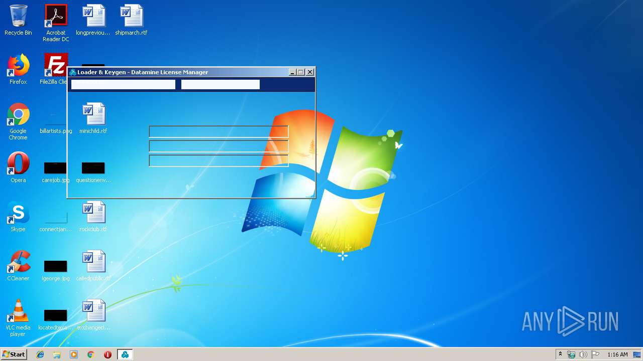Open the Skype desktop shortcut
The image size is (643, 361).
[18, 217]
